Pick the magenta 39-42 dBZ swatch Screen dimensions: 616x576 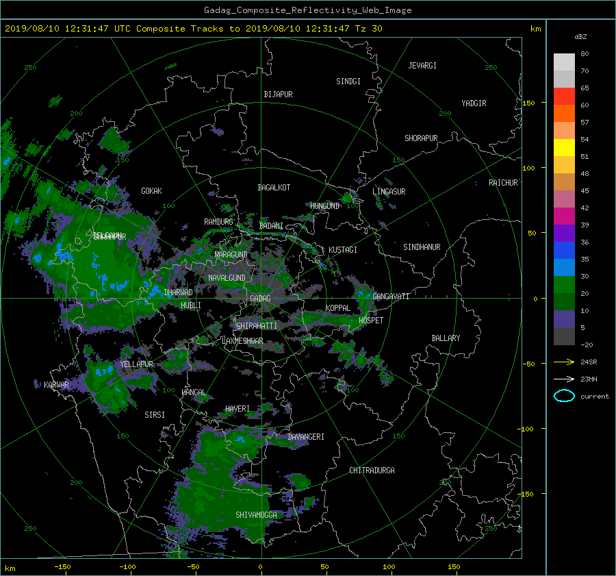564,216
